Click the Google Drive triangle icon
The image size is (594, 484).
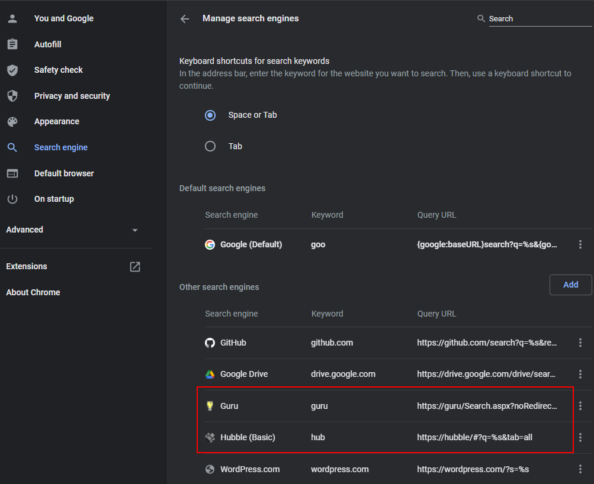[210, 375]
